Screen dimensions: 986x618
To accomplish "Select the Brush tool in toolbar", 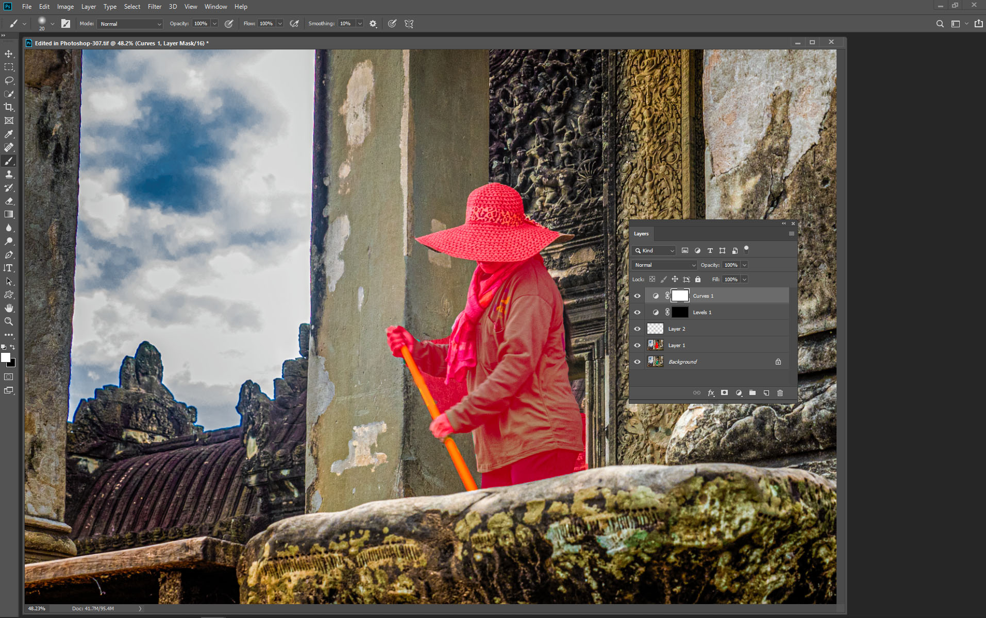I will [9, 161].
